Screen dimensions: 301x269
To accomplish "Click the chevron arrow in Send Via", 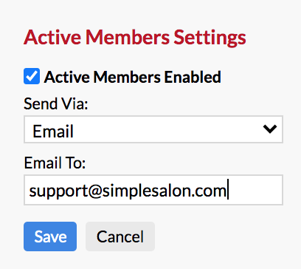I will (x=270, y=129).
